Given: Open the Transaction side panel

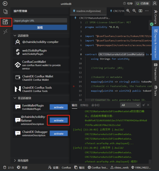Looking at the screenshot, I should [155, 72].
